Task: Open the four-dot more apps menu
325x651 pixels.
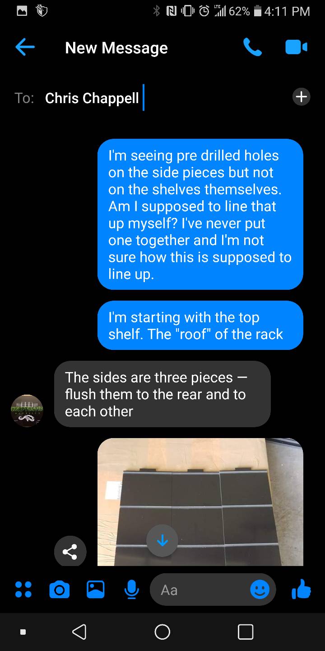Action: 23,590
